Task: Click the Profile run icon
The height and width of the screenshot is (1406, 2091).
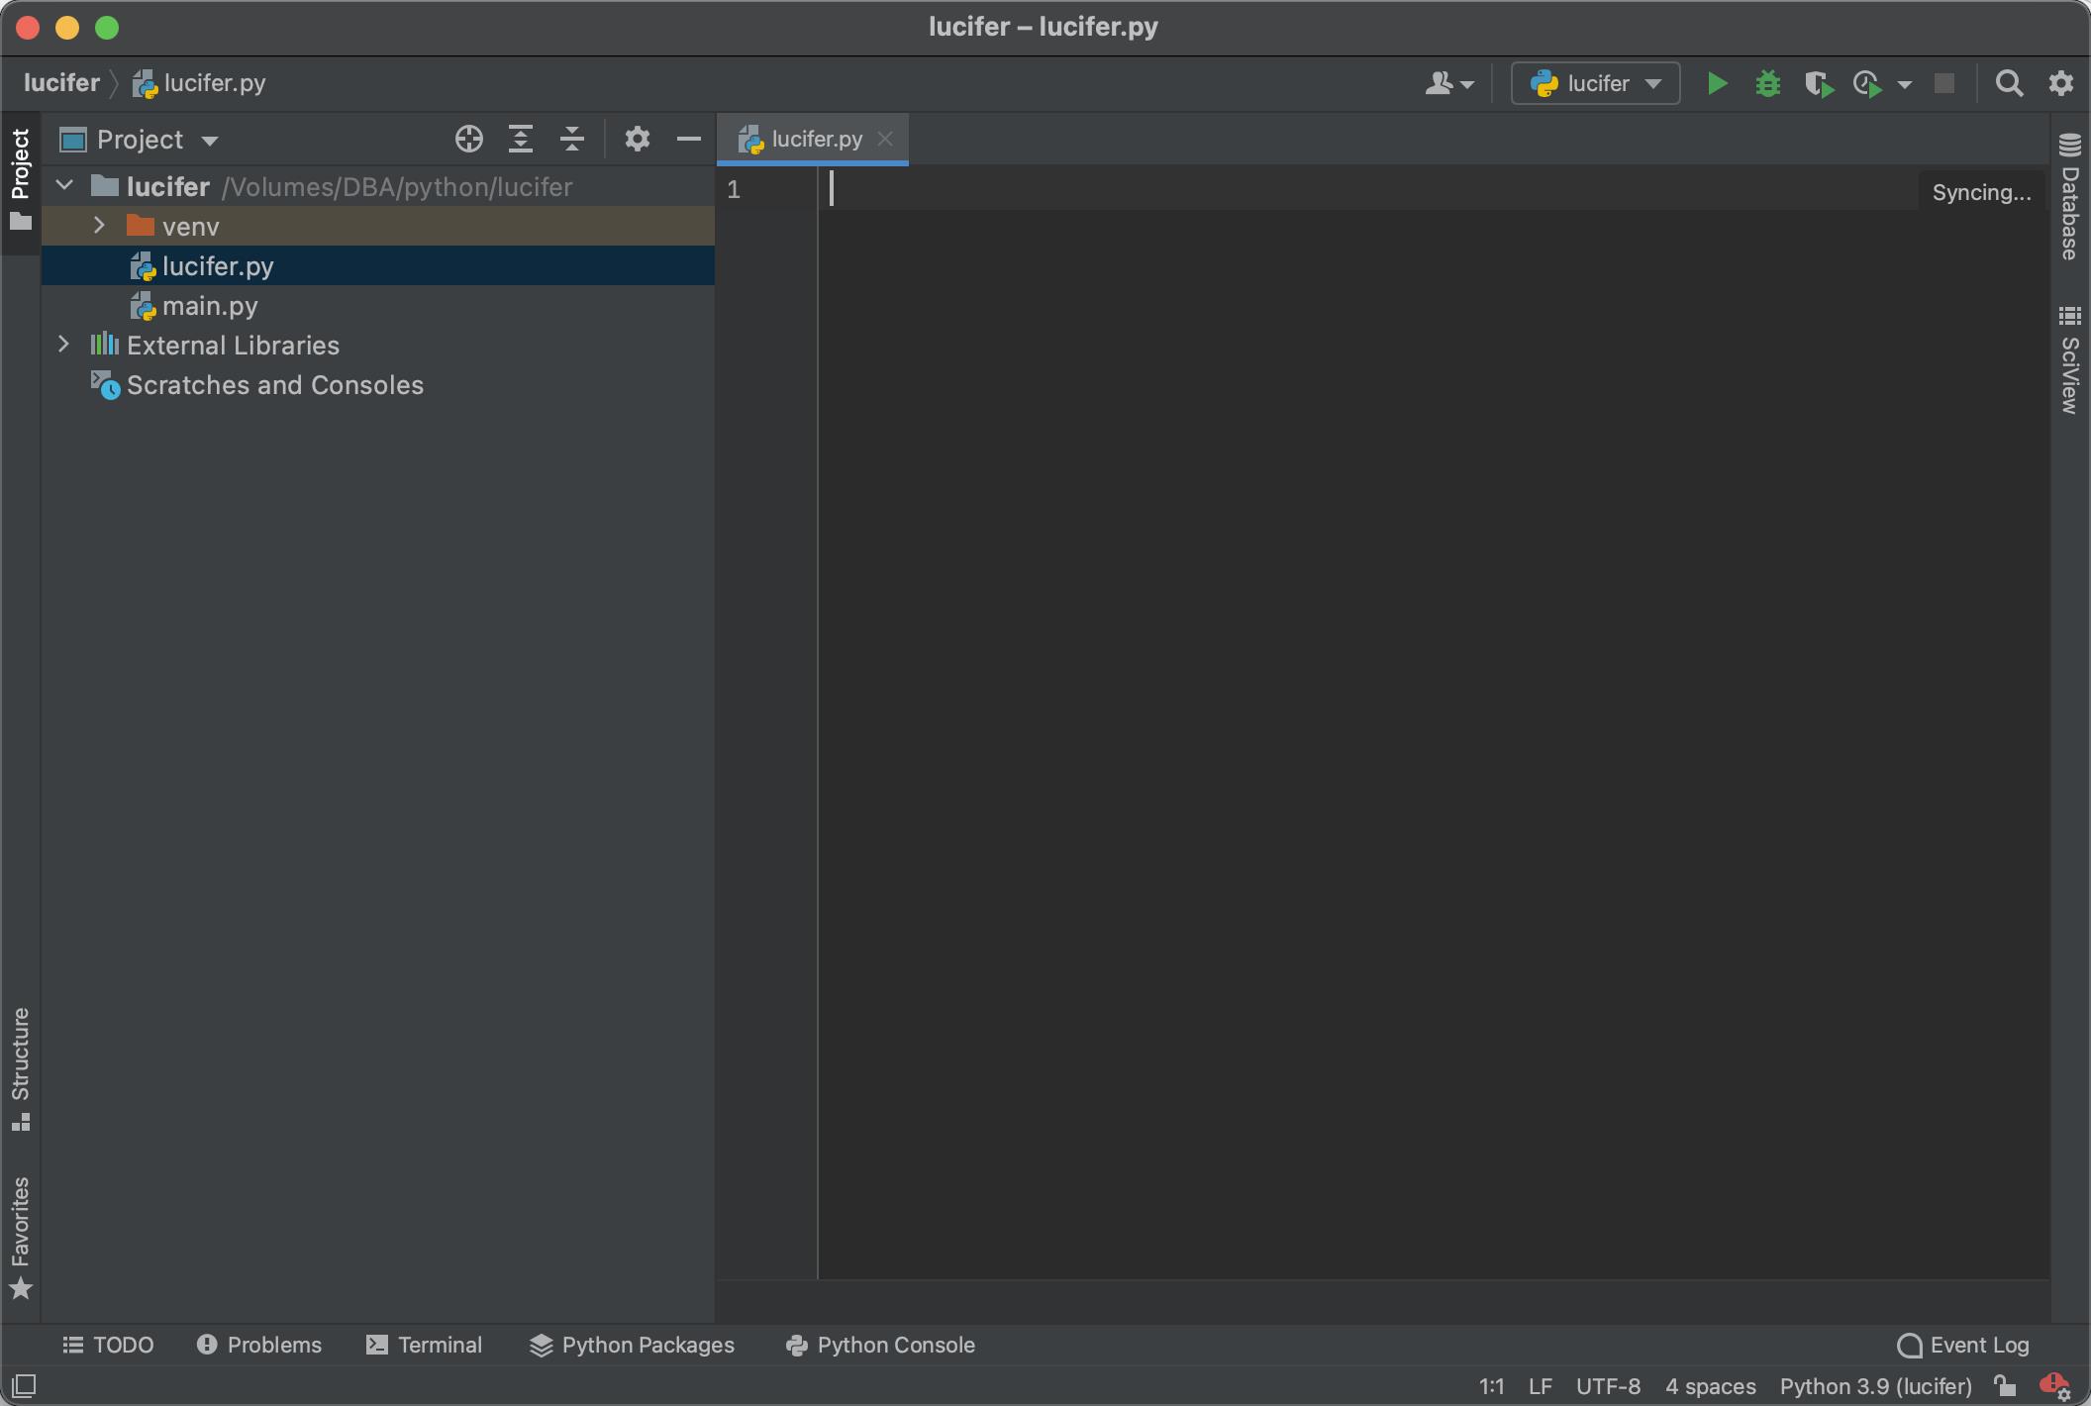Action: 1871,81
